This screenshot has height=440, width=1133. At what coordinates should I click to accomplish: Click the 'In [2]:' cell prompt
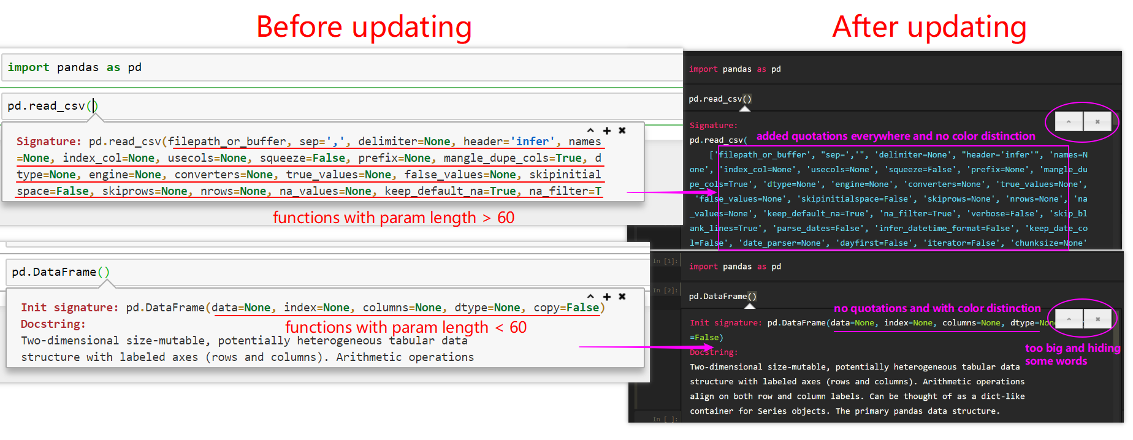click(x=665, y=290)
